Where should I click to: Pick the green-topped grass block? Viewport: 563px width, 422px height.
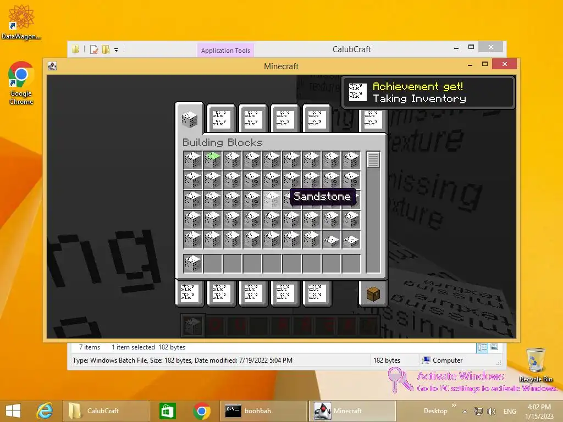click(213, 160)
